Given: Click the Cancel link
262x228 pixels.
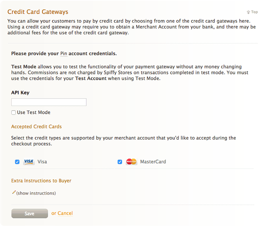Looking at the screenshot, I should [65, 213].
